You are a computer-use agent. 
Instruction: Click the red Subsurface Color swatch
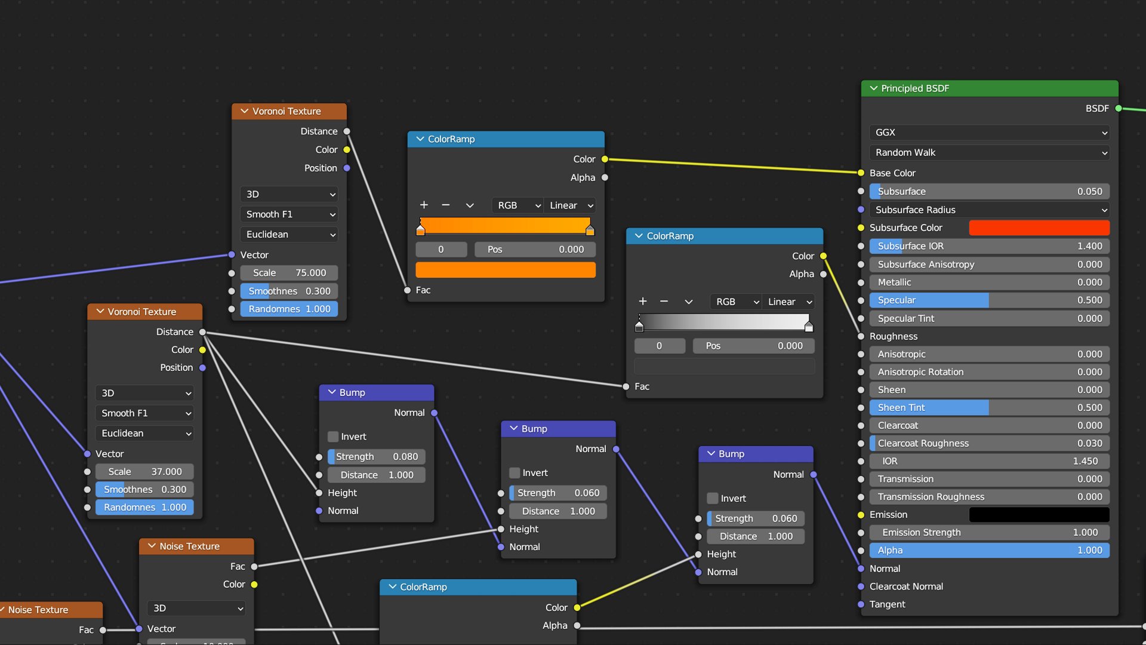tap(1039, 228)
